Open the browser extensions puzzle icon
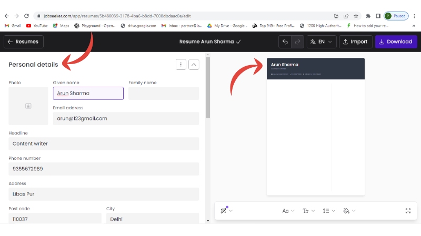This screenshot has height=236, width=421. click(x=368, y=16)
